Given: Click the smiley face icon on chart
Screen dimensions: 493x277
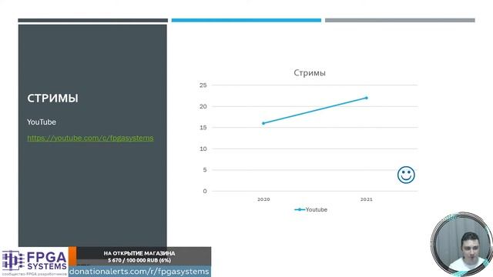Looking at the screenshot, I should pos(406,175).
